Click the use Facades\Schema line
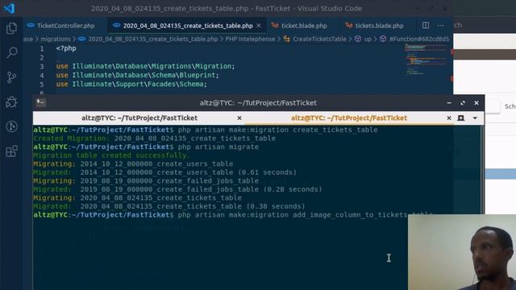The width and height of the screenshot is (516, 290). click(131, 84)
